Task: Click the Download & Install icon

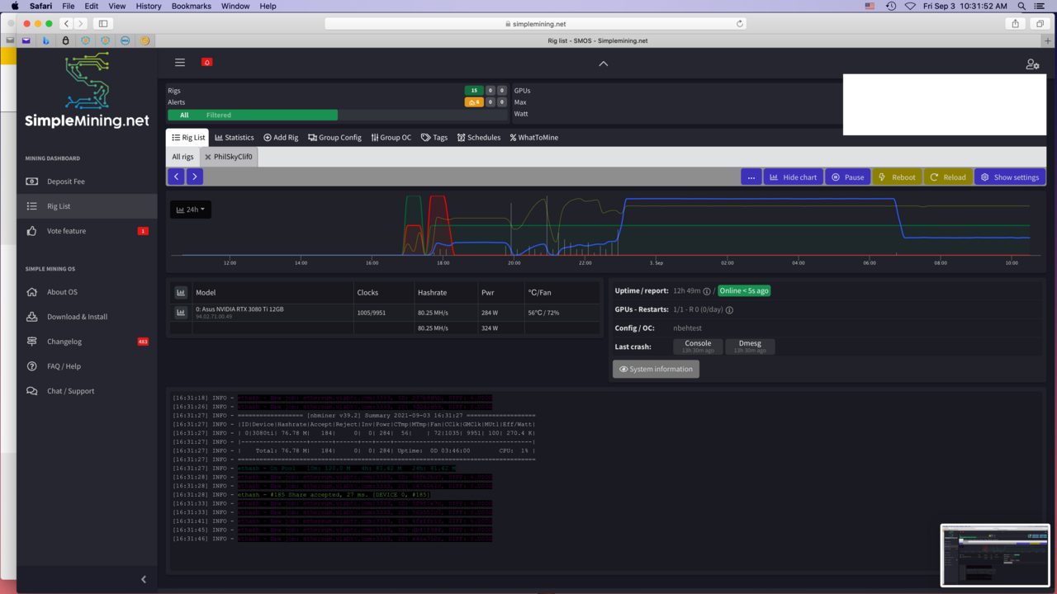Action: tap(31, 317)
